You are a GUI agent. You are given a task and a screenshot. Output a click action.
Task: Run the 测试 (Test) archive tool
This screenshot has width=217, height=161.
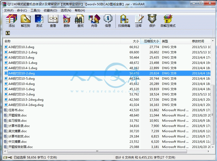(39, 21)
